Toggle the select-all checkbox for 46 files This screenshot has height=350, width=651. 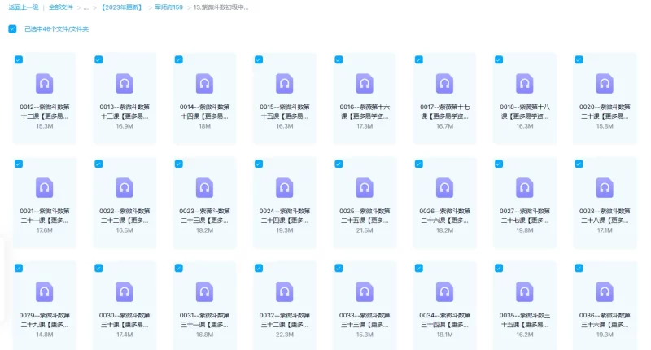12,28
